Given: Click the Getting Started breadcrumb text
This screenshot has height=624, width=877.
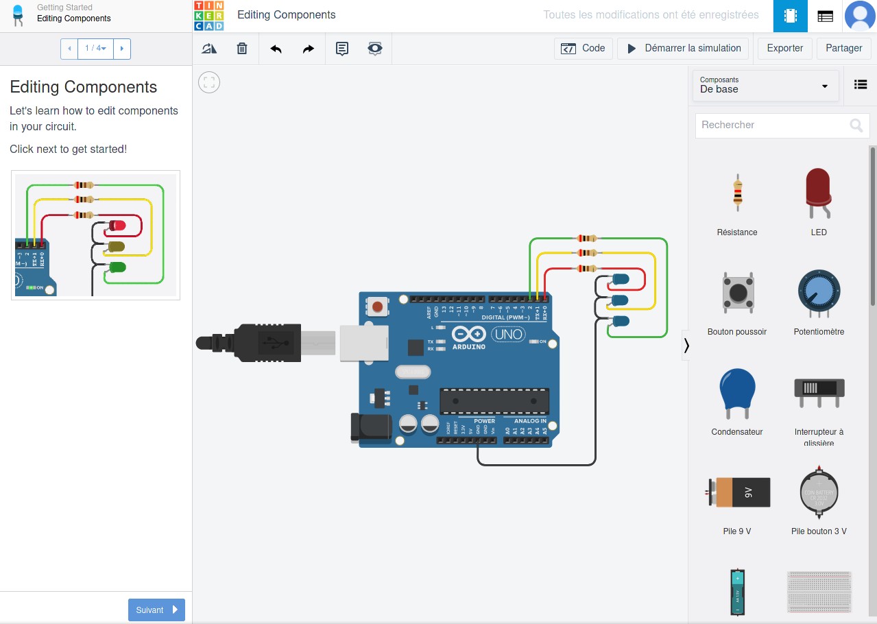Looking at the screenshot, I should pyautogui.click(x=64, y=8).
